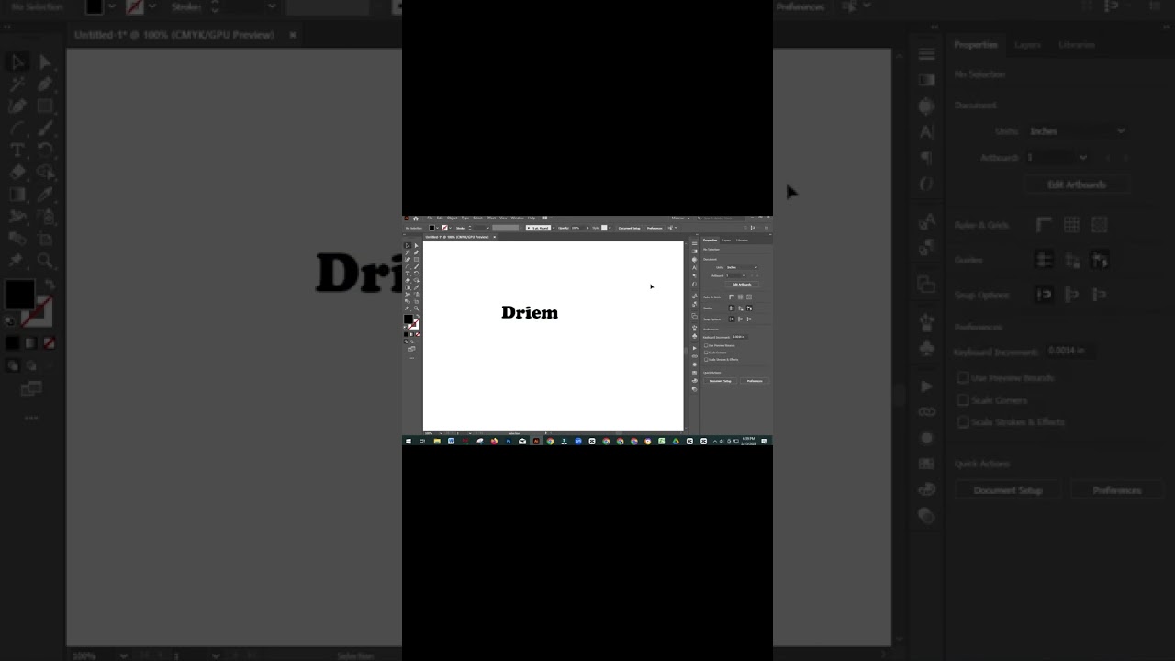This screenshot has width=1175, height=661.
Task: Open the Units Inches dropdown
Action: pyautogui.click(x=742, y=267)
